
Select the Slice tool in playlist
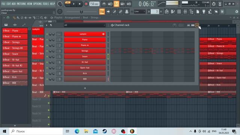pyautogui.click(x=34, y=18)
